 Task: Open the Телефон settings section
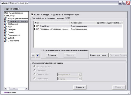pyautogui.click(x=12, y=29)
